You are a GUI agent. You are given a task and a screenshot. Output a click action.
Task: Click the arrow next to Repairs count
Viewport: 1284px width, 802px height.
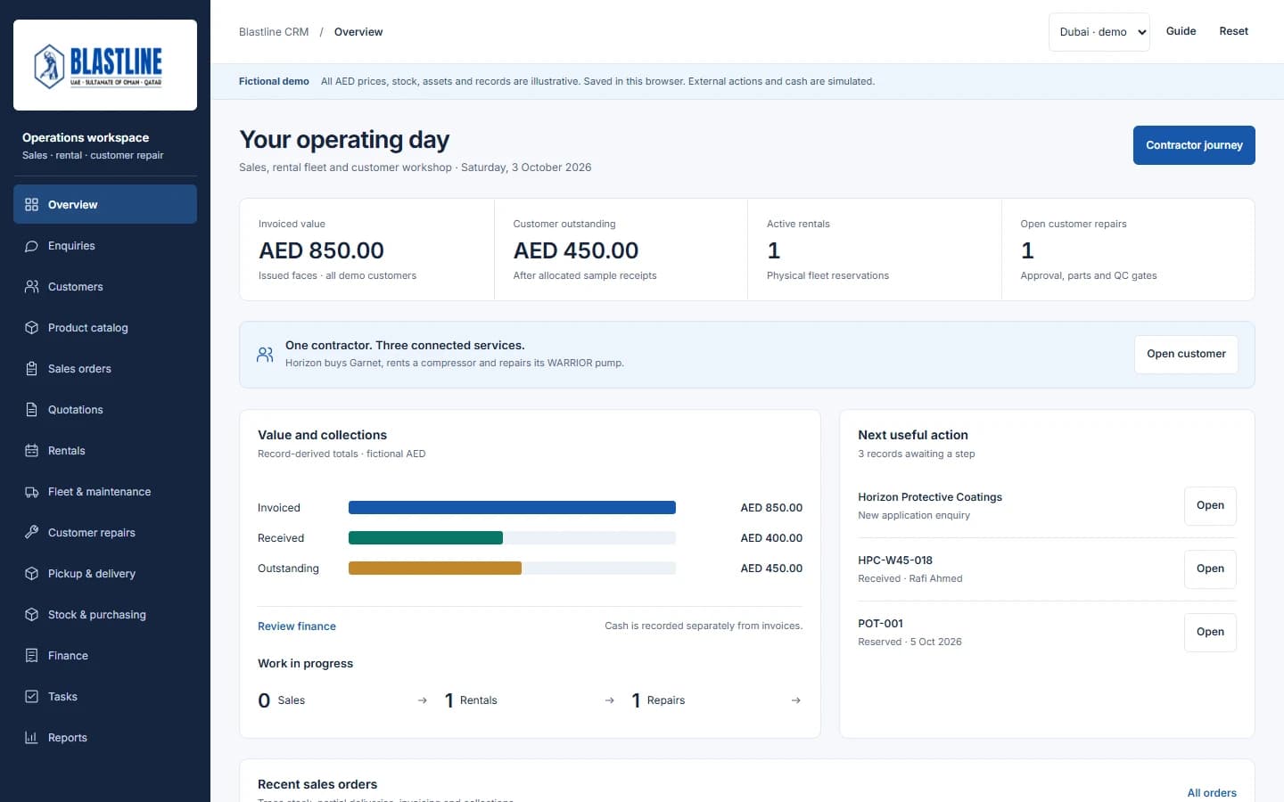click(796, 700)
